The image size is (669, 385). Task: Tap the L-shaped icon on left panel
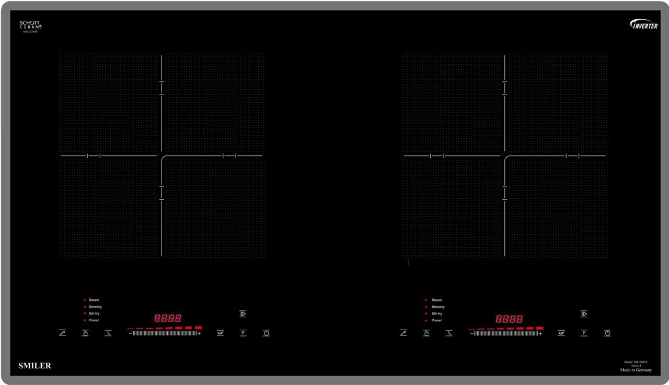click(108, 333)
